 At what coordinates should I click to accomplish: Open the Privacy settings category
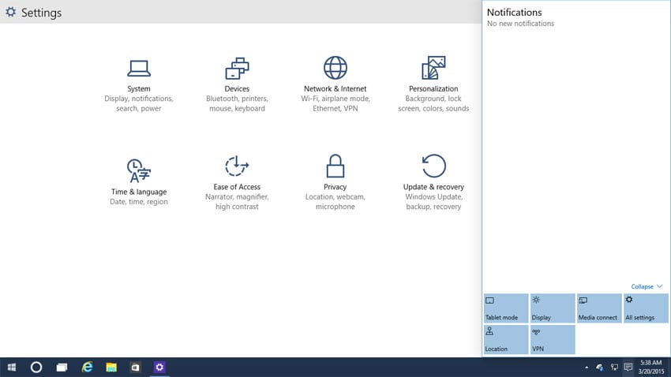point(335,182)
